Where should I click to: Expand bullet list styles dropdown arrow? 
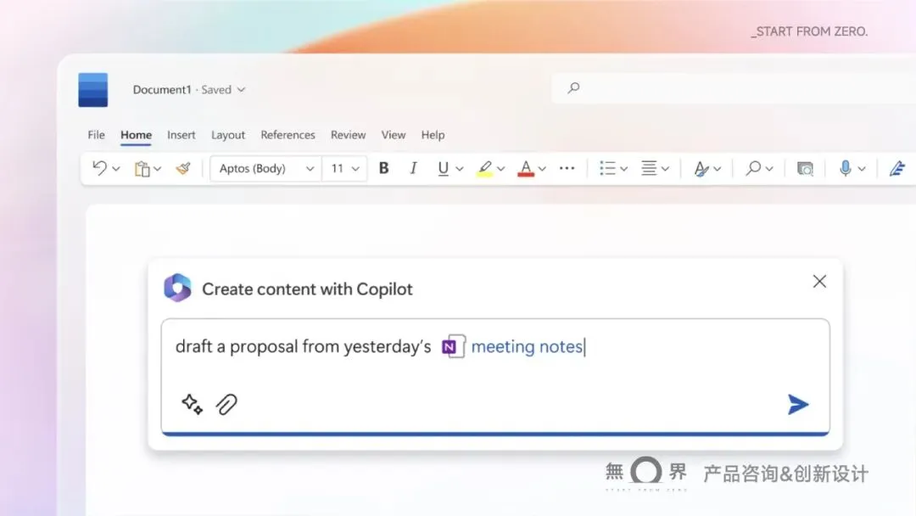pos(624,169)
